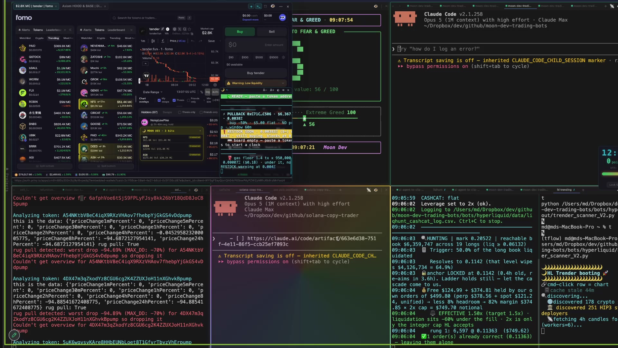Toggle the log scale button
Screen dimensions: 618x348
point(208,92)
